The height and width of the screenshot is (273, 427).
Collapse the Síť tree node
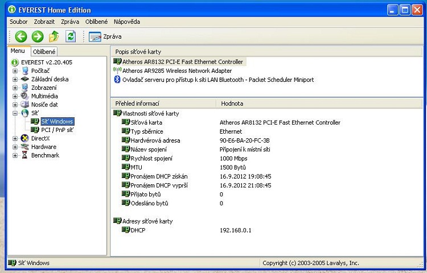15,113
